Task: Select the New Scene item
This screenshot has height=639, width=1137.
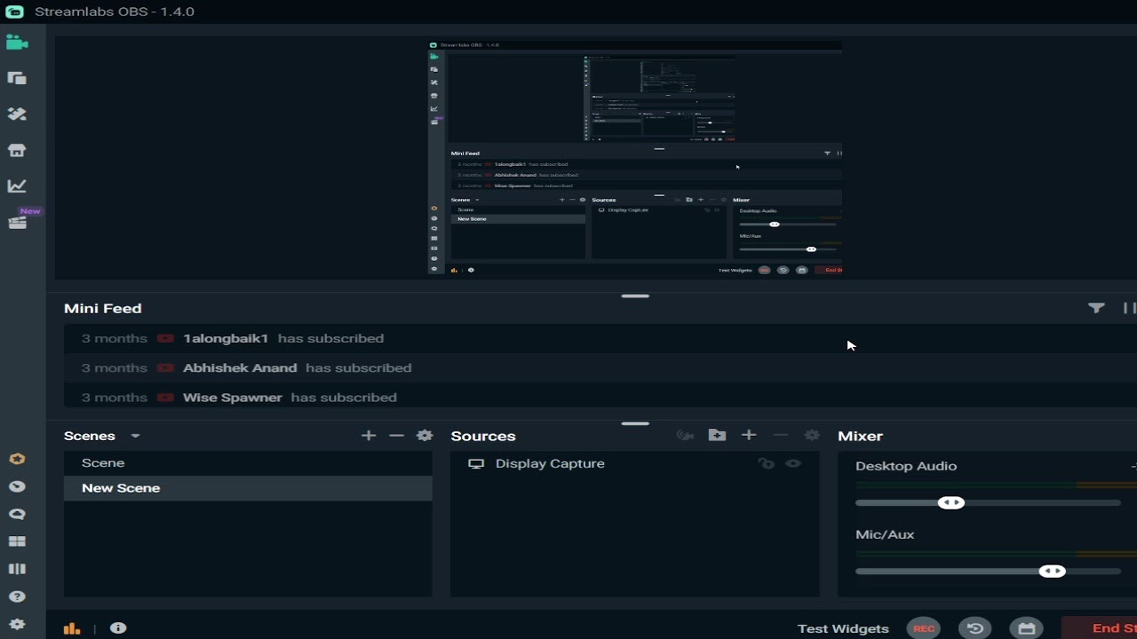Action: point(248,488)
